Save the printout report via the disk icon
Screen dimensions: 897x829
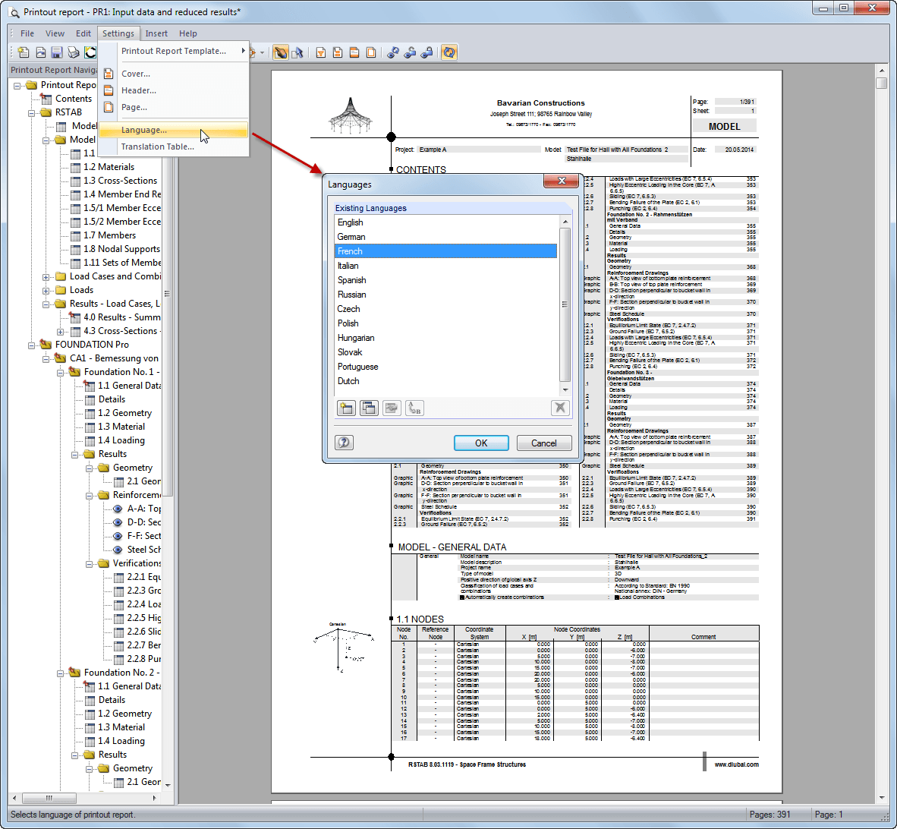56,52
